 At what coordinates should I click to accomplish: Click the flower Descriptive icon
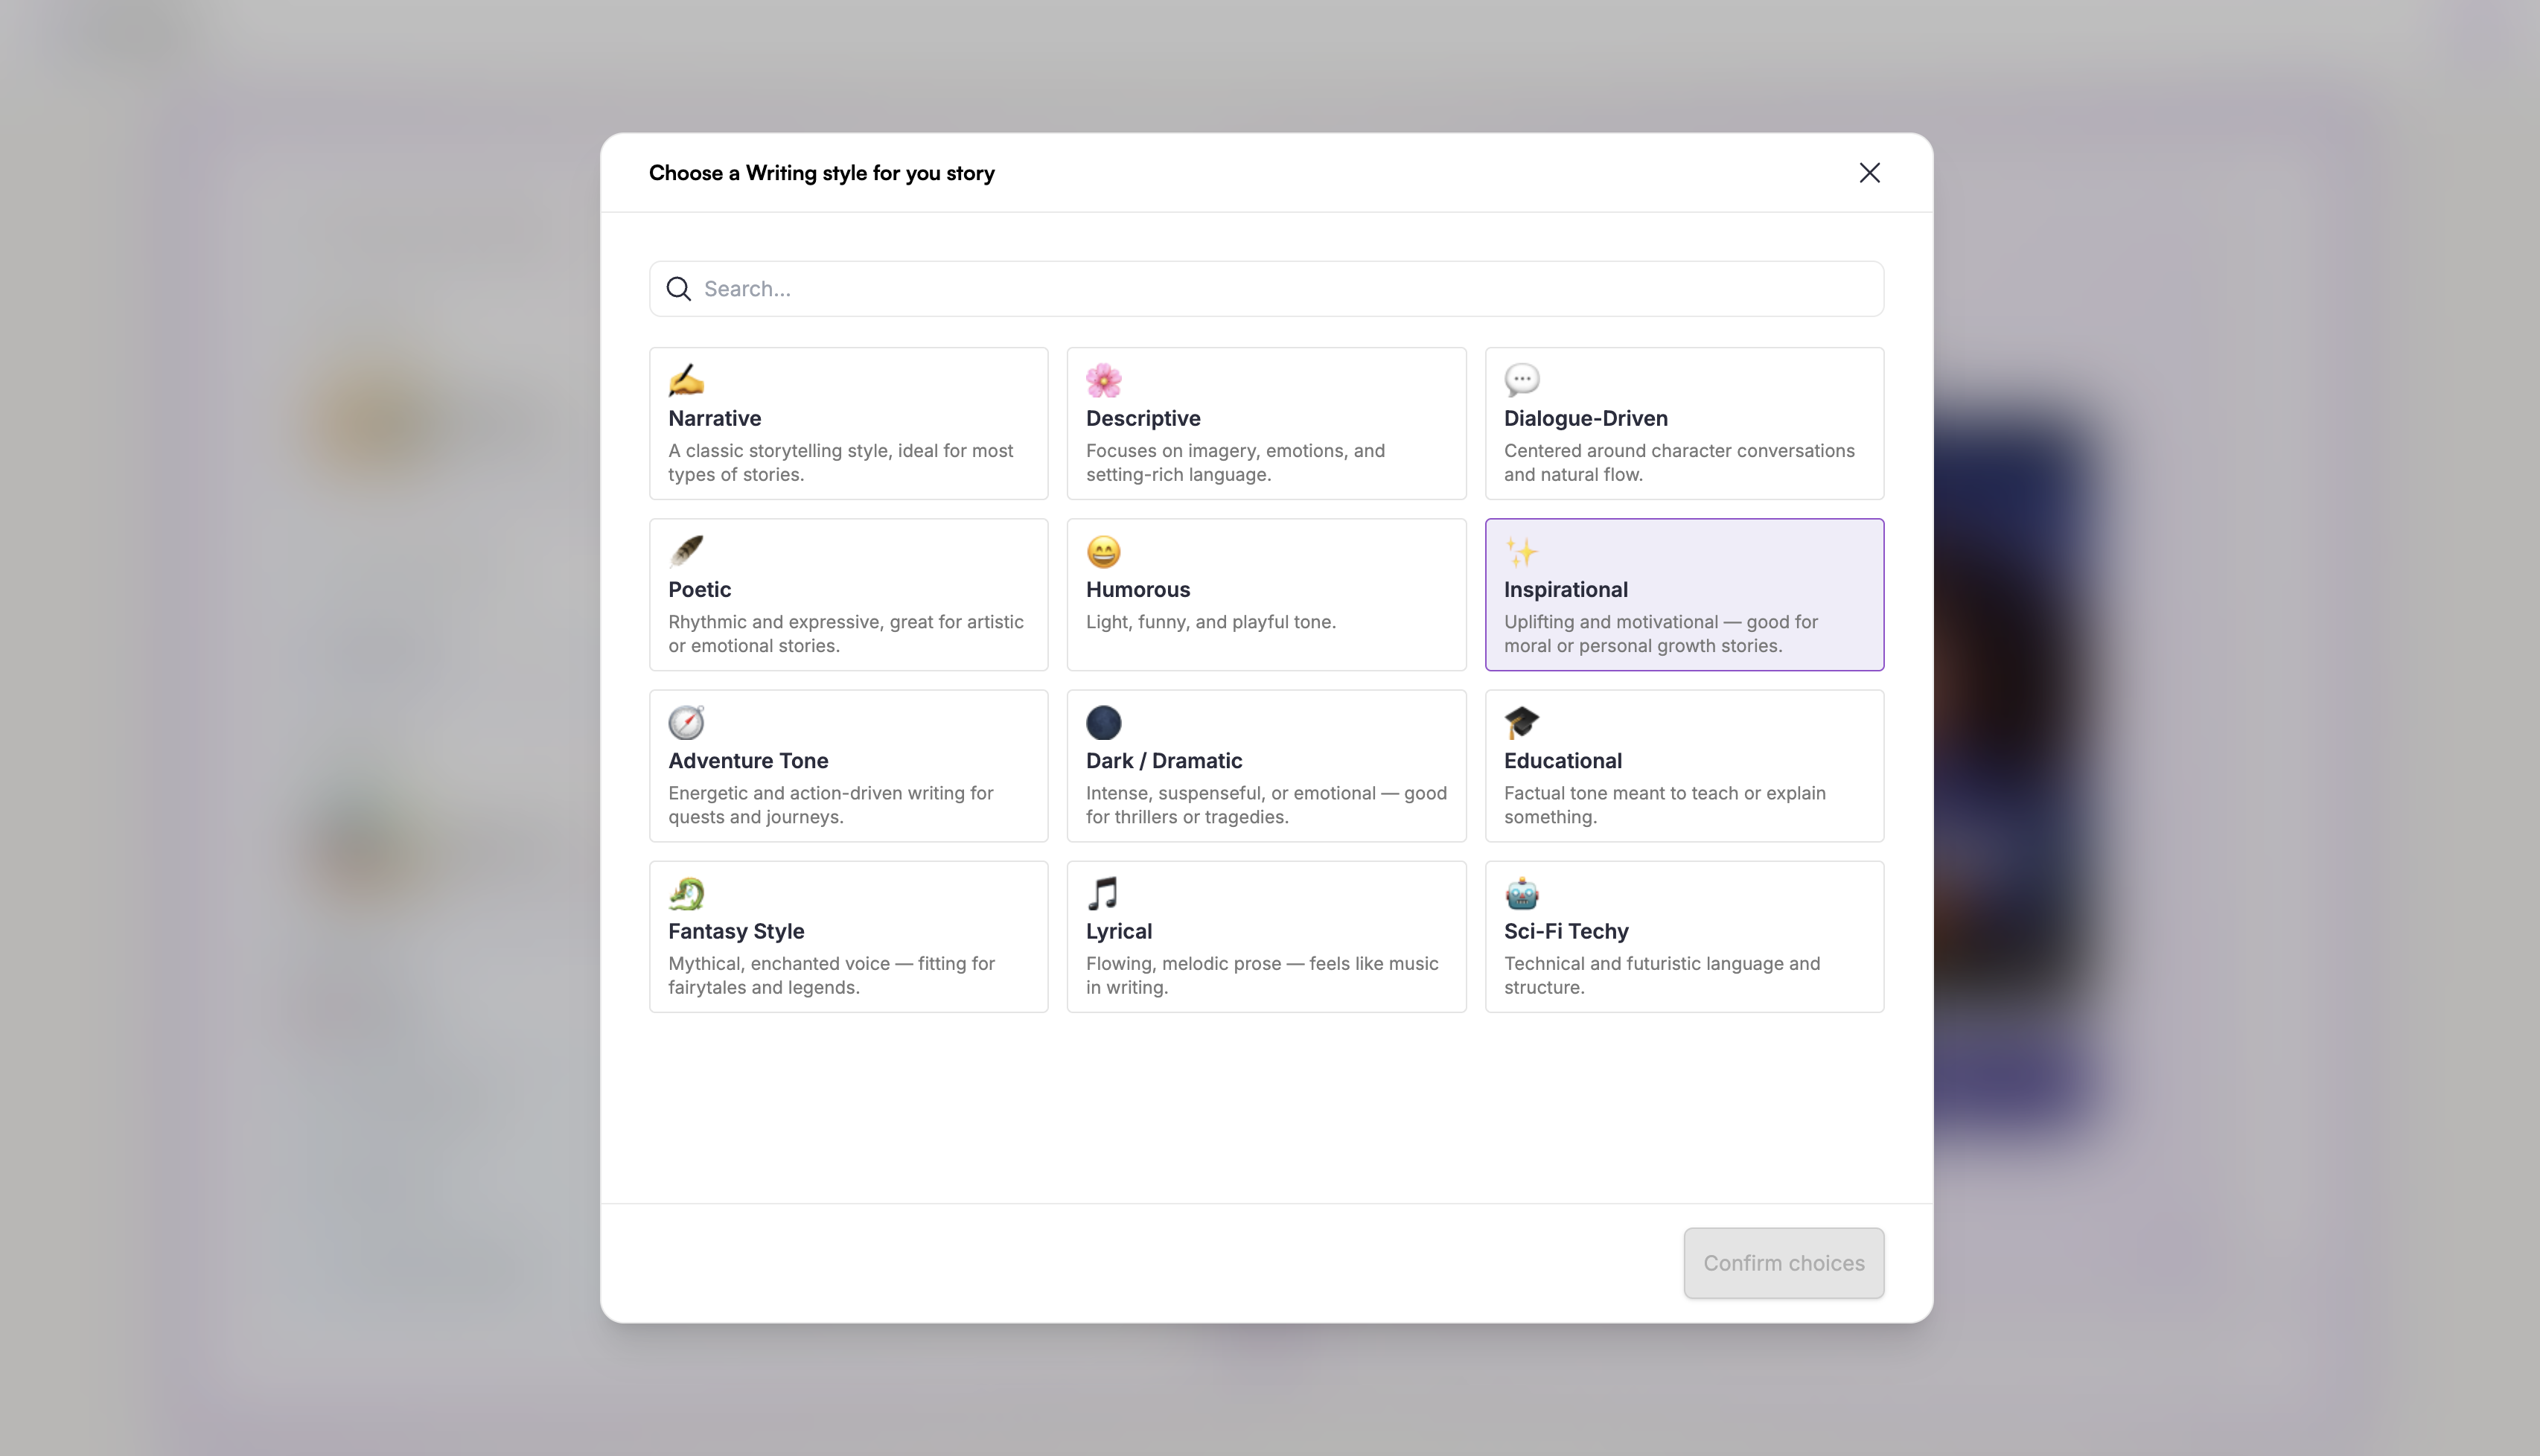coord(1104,380)
